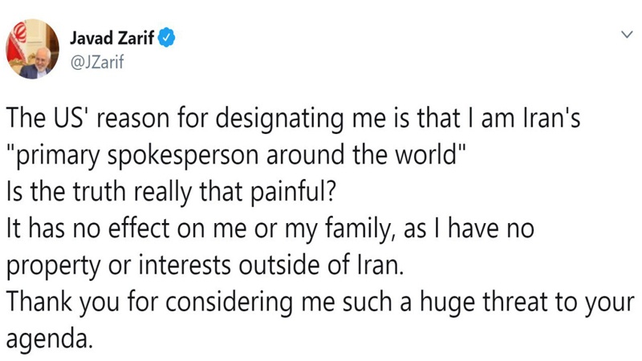
Task: Click the word "painful?" in the tweet
Action: [x=292, y=193]
